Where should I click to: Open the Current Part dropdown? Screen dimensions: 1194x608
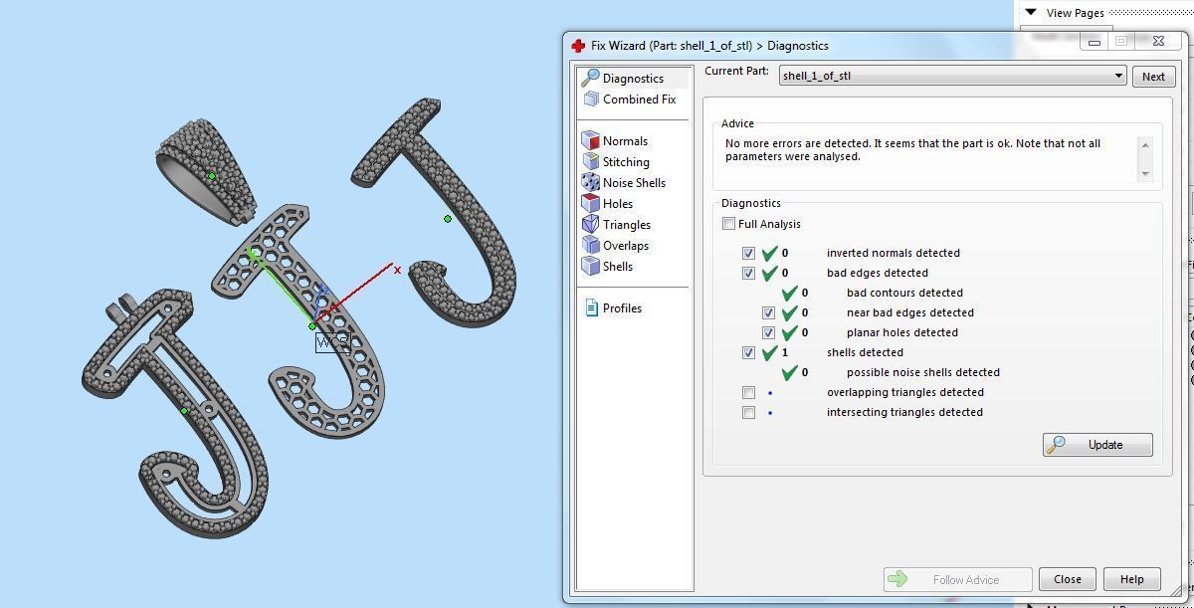coord(952,76)
